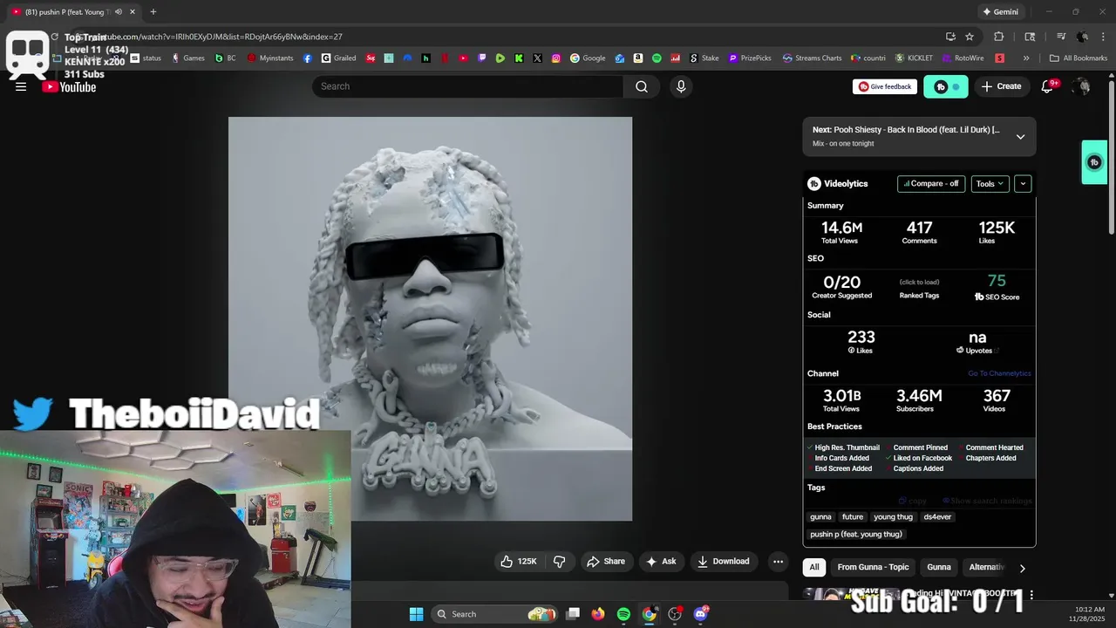Image resolution: width=1116 pixels, height=628 pixels.
Task: Open Create dropdown button
Action: [1001, 86]
